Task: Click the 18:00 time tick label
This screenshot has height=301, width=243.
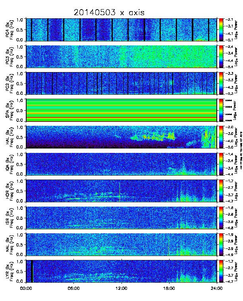Action: click(169, 288)
